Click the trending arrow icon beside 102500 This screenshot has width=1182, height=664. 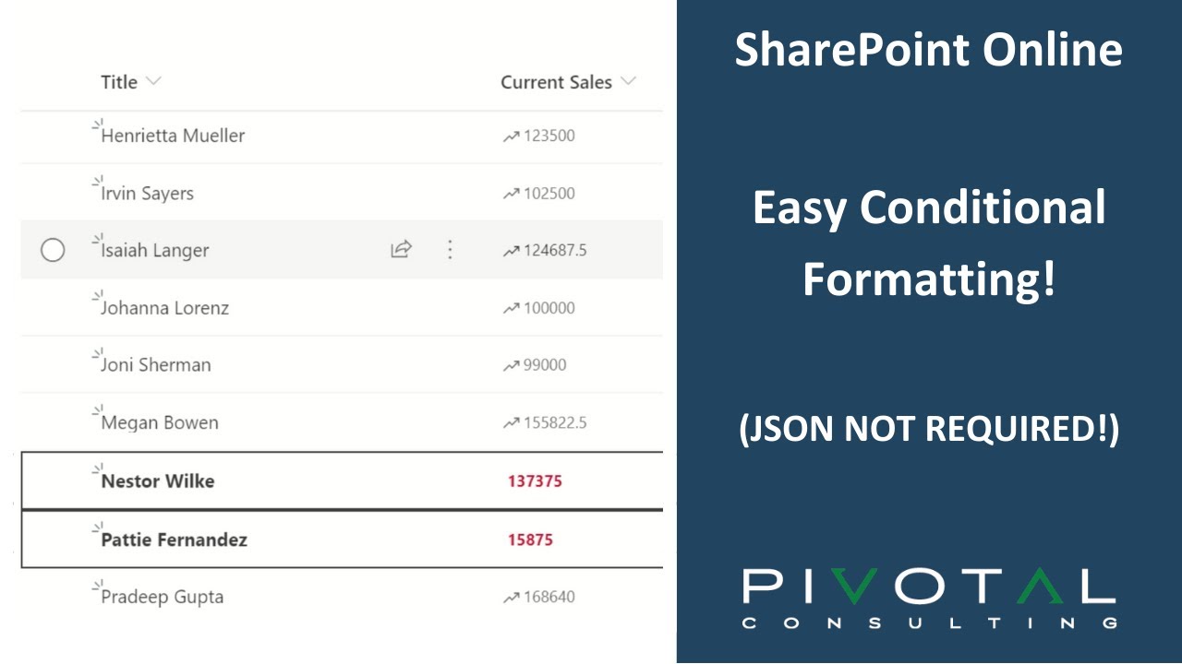(x=511, y=194)
